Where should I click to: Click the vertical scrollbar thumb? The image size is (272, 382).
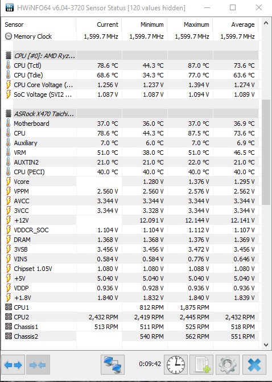coord(266,152)
